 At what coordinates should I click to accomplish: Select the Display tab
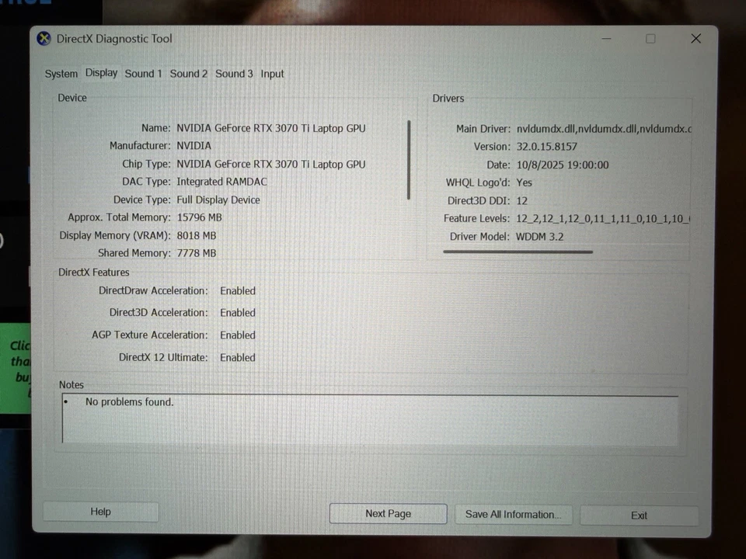point(101,73)
